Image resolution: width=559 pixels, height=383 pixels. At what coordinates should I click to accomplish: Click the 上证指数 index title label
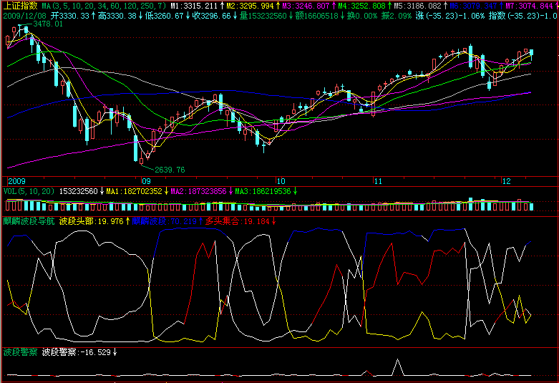(21, 5)
